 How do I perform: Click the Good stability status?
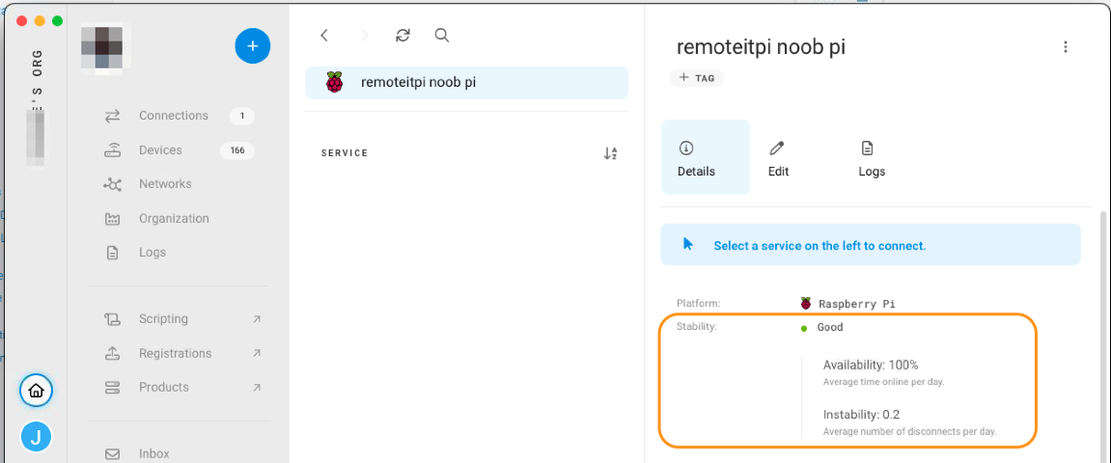pos(830,328)
